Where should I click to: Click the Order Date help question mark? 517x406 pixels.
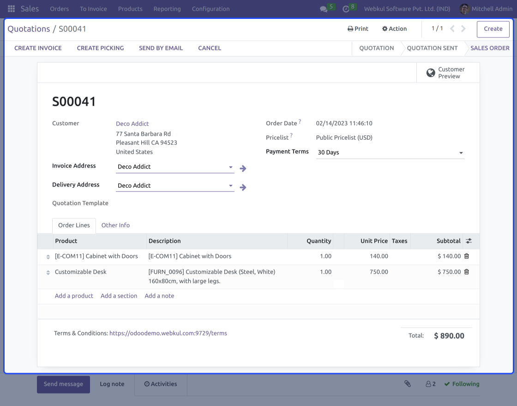coord(300,121)
